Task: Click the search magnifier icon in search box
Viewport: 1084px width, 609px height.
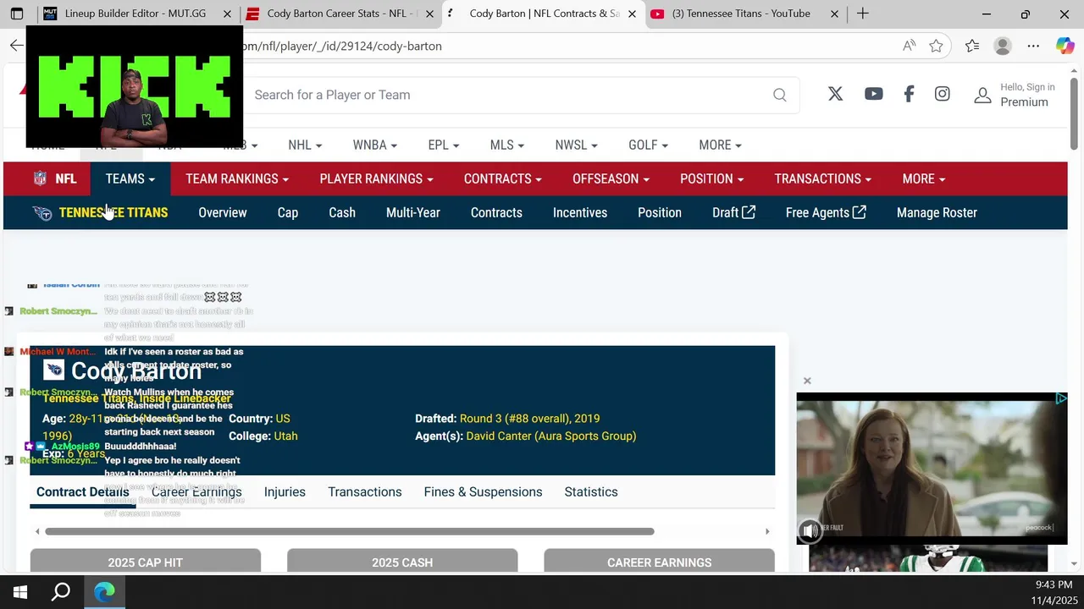Action: click(779, 95)
